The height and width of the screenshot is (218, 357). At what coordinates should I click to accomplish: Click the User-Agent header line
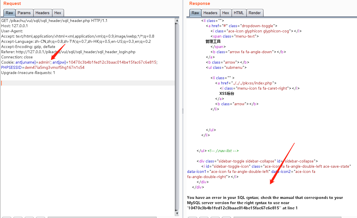(x=12, y=31)
